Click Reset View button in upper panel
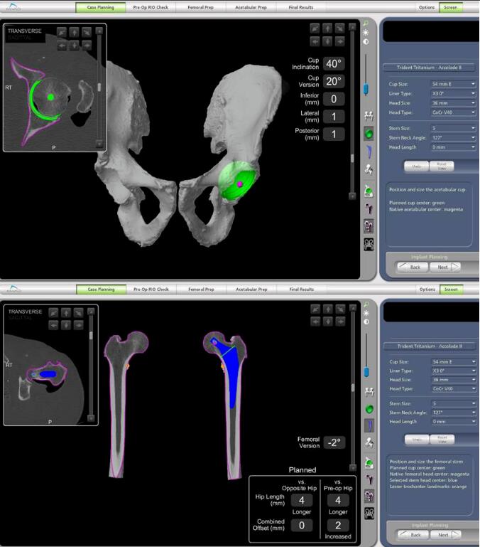 tap(441, 166)
